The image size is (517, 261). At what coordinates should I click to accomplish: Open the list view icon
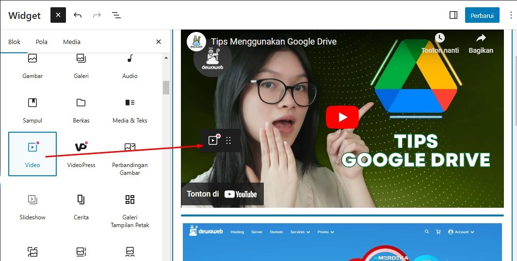click(x=116, y=15)
